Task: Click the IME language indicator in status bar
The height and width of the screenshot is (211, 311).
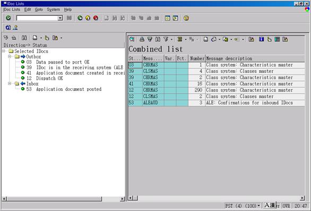Action: 270,206
